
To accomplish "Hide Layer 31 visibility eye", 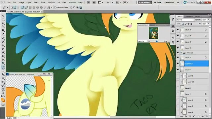I will [178, 48].
